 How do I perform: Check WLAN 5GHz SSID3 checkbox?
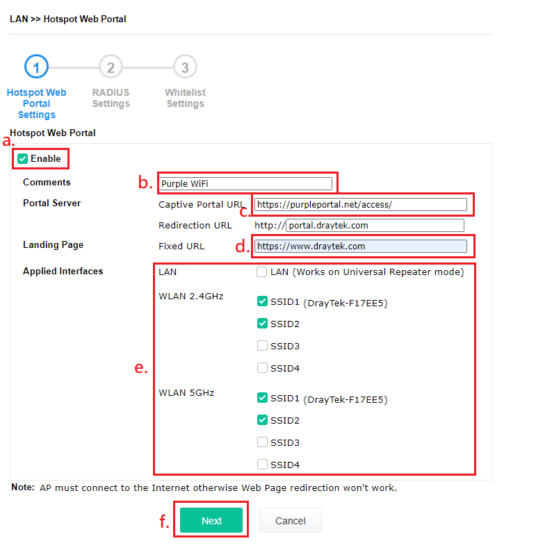pos(262,442)
